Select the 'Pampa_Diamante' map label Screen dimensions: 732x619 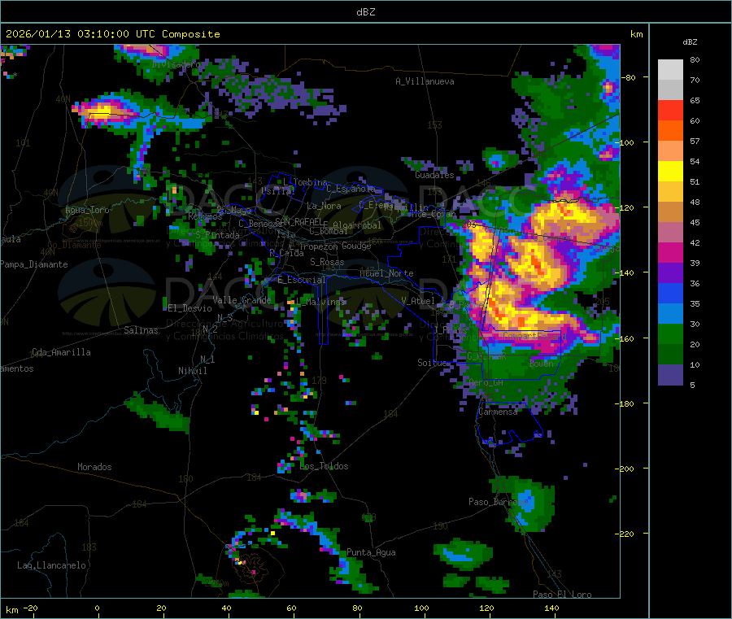[x=34, y=264]
